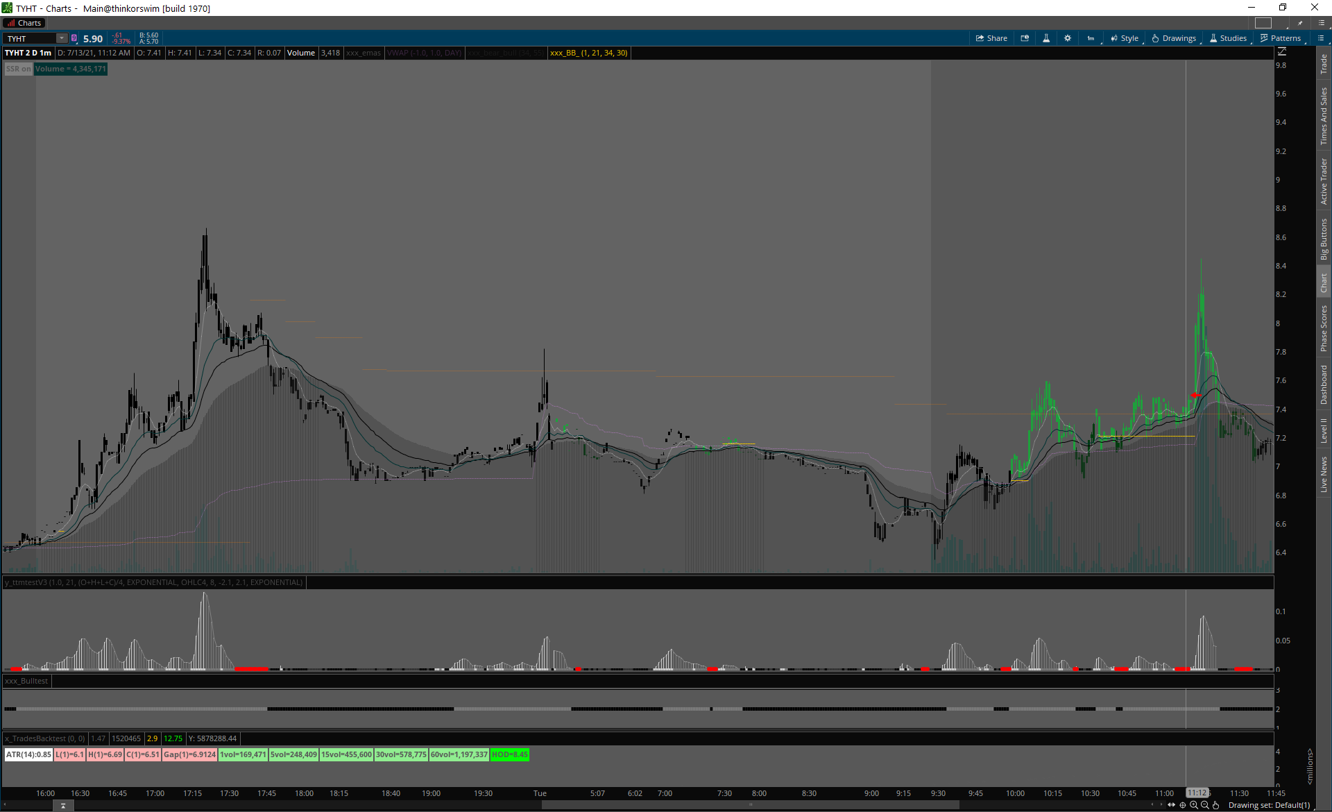Expand the TYHT symbol dropdown arrow
The height and width of the screenshot is (812, 1332).
62,38
